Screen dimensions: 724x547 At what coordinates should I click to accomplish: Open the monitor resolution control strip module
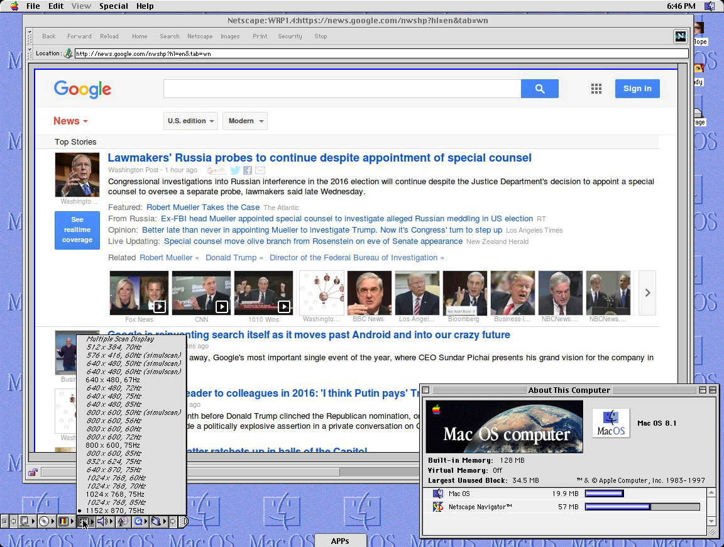pos(86,522)
